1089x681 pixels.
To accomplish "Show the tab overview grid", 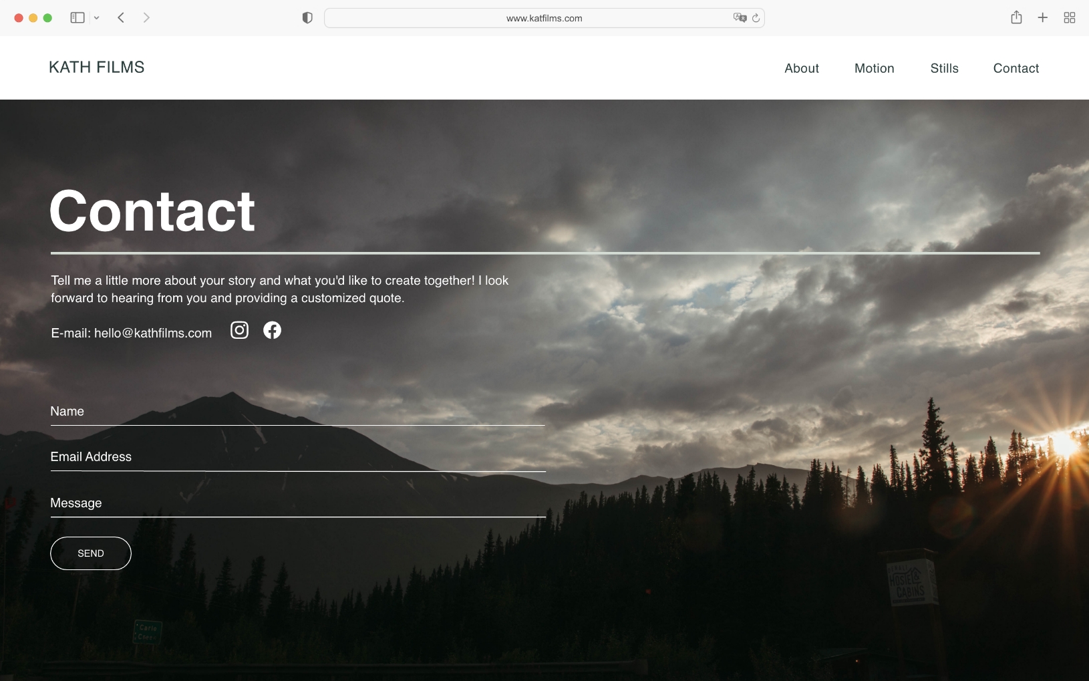I will [1069, 18].
